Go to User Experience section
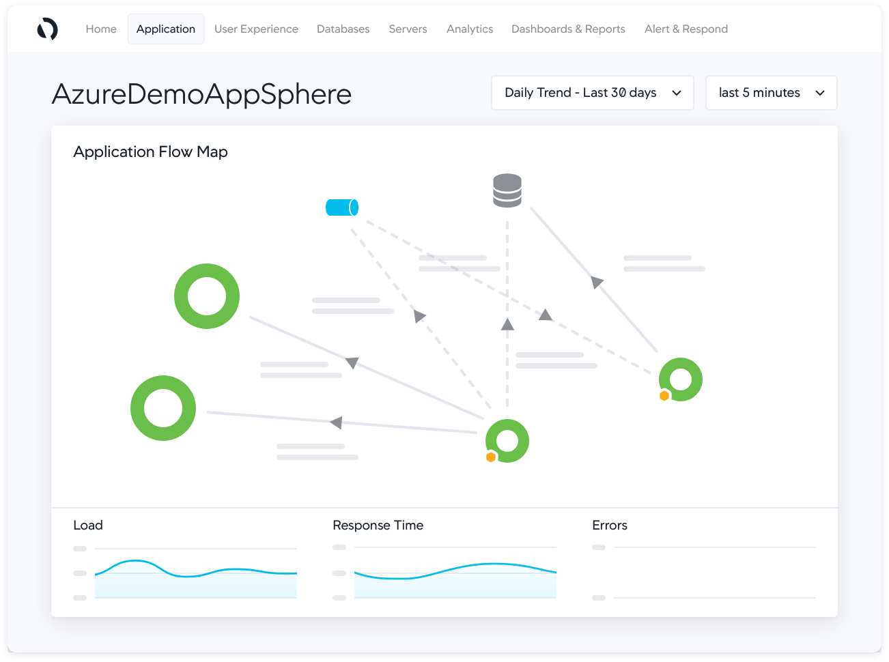Screen dimensions: 889x662 point(256,29)
